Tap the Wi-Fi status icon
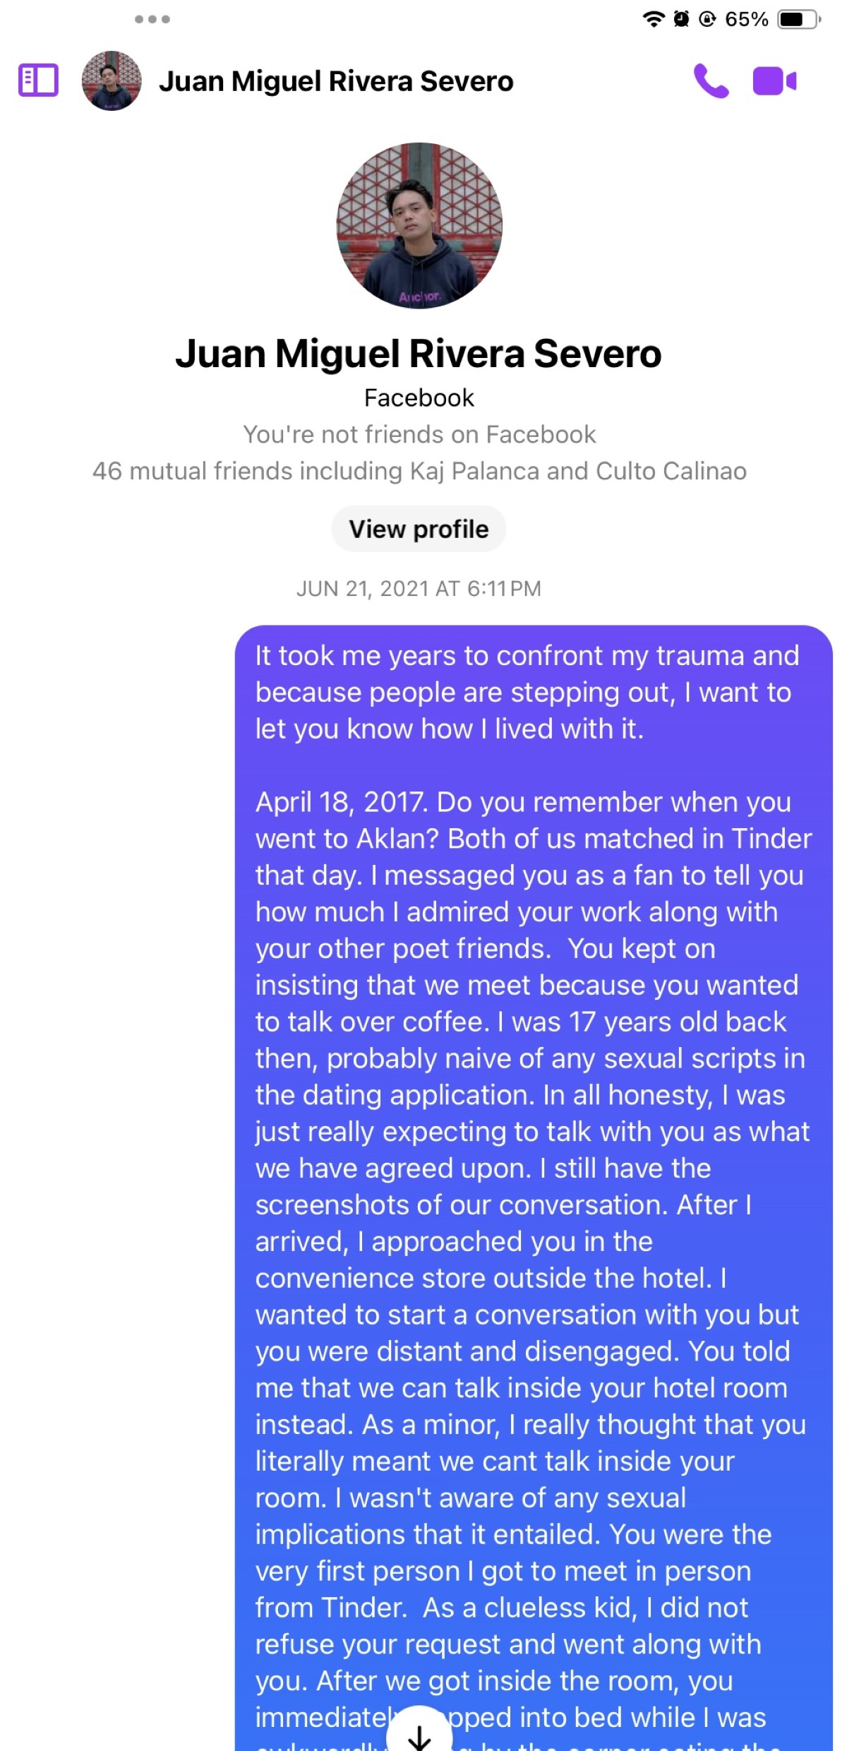Image resolution: width=847 pixels, height=1751 pixels. (x=654, y=19)
